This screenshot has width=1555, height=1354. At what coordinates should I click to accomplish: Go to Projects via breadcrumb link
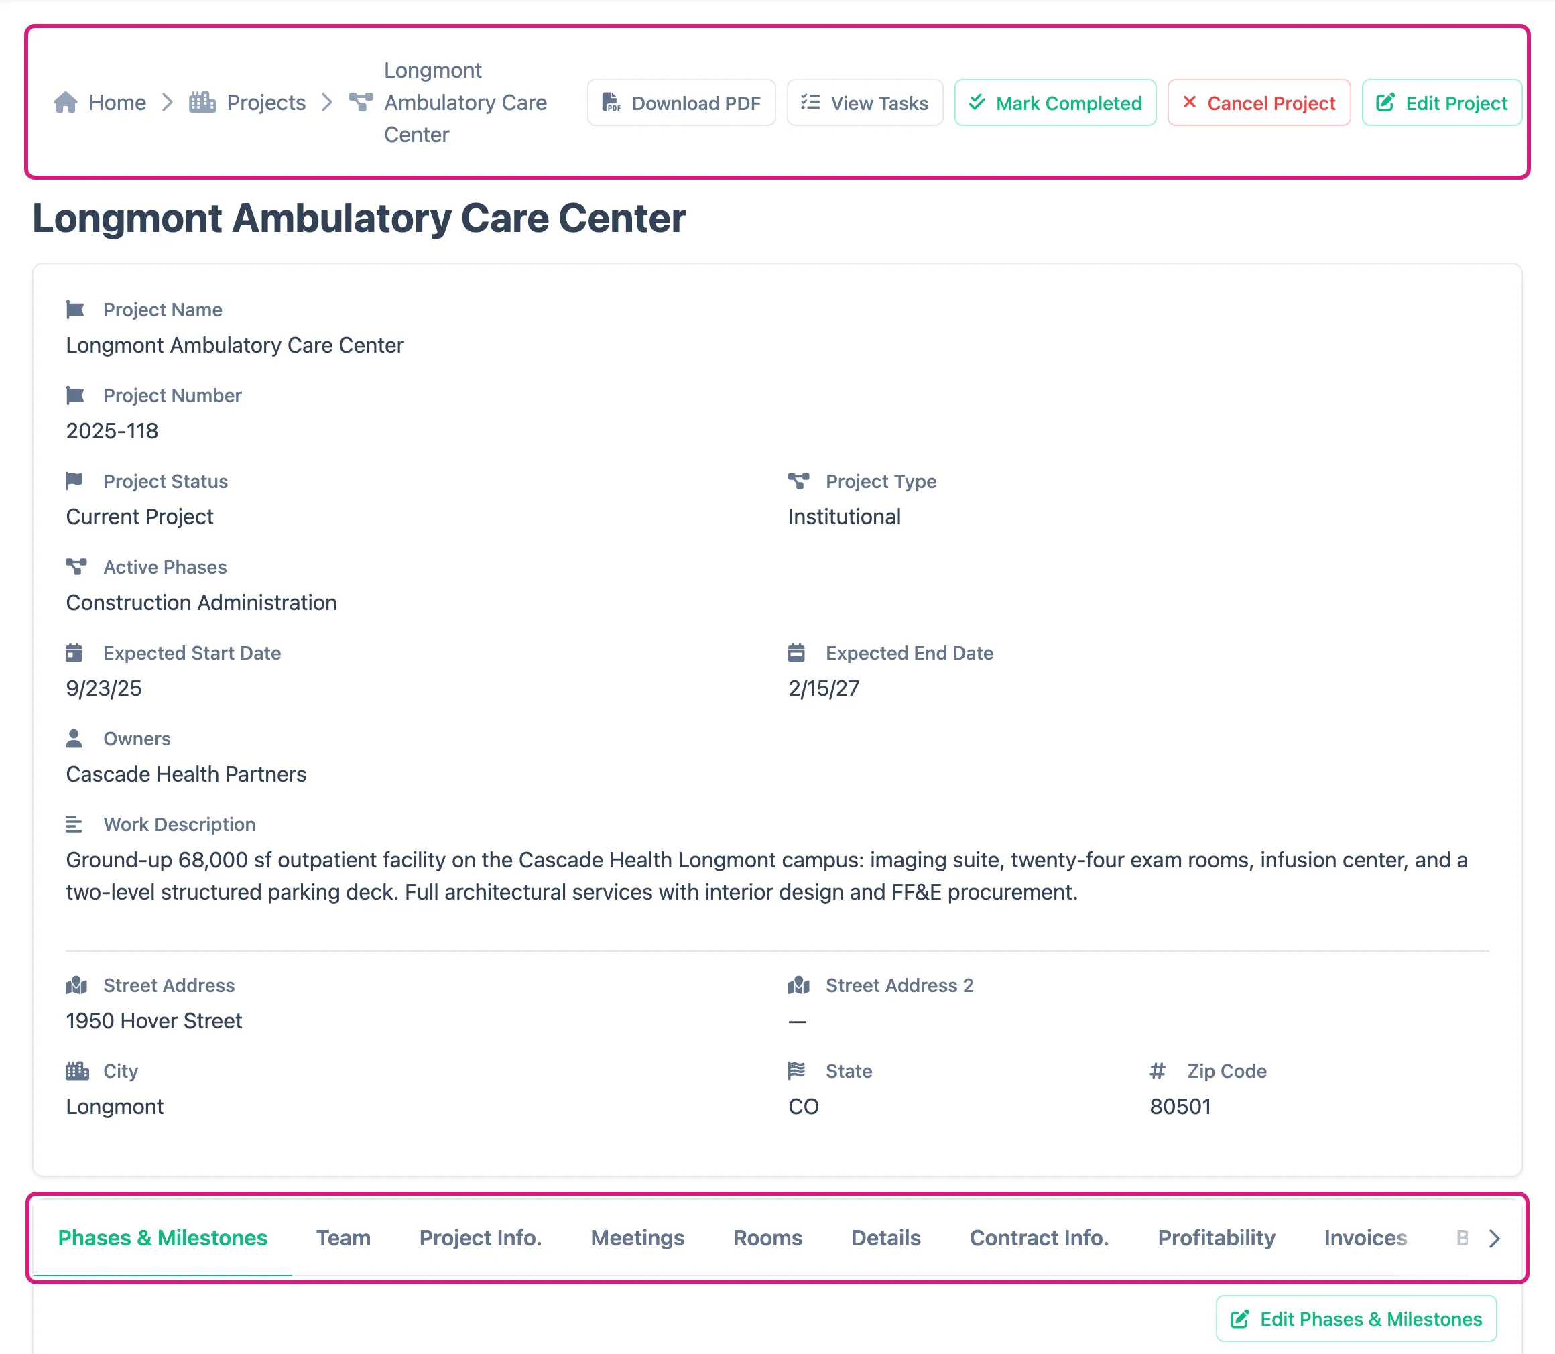tap(266, 102)
